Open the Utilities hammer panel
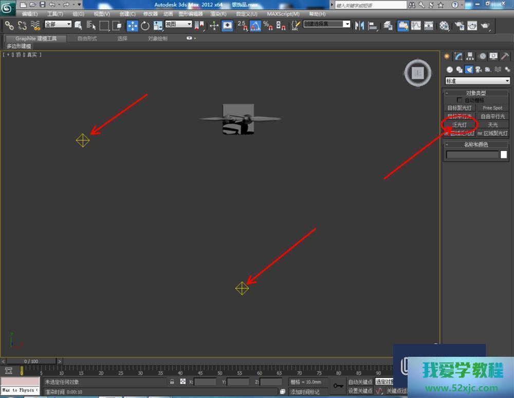The height and width of the screenshot is (398, 514). tap(505, 57)
